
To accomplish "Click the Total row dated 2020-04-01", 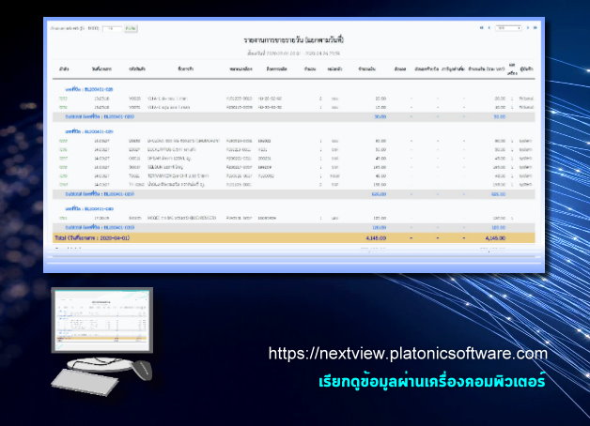I will (293, 237).
